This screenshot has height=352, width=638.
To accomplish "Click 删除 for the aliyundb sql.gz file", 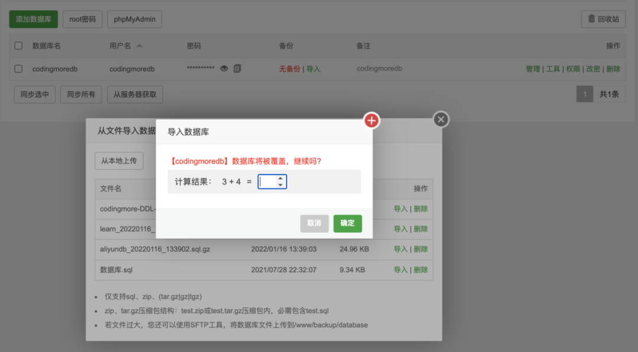I will (421, 249).
